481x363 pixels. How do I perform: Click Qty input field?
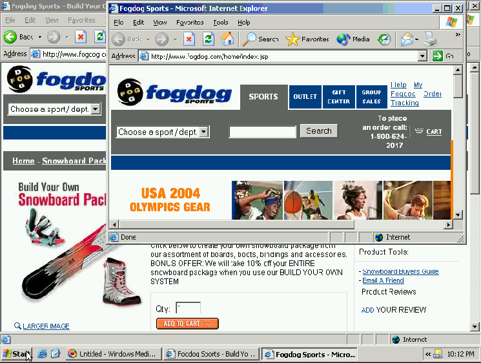tap(188, 307)
